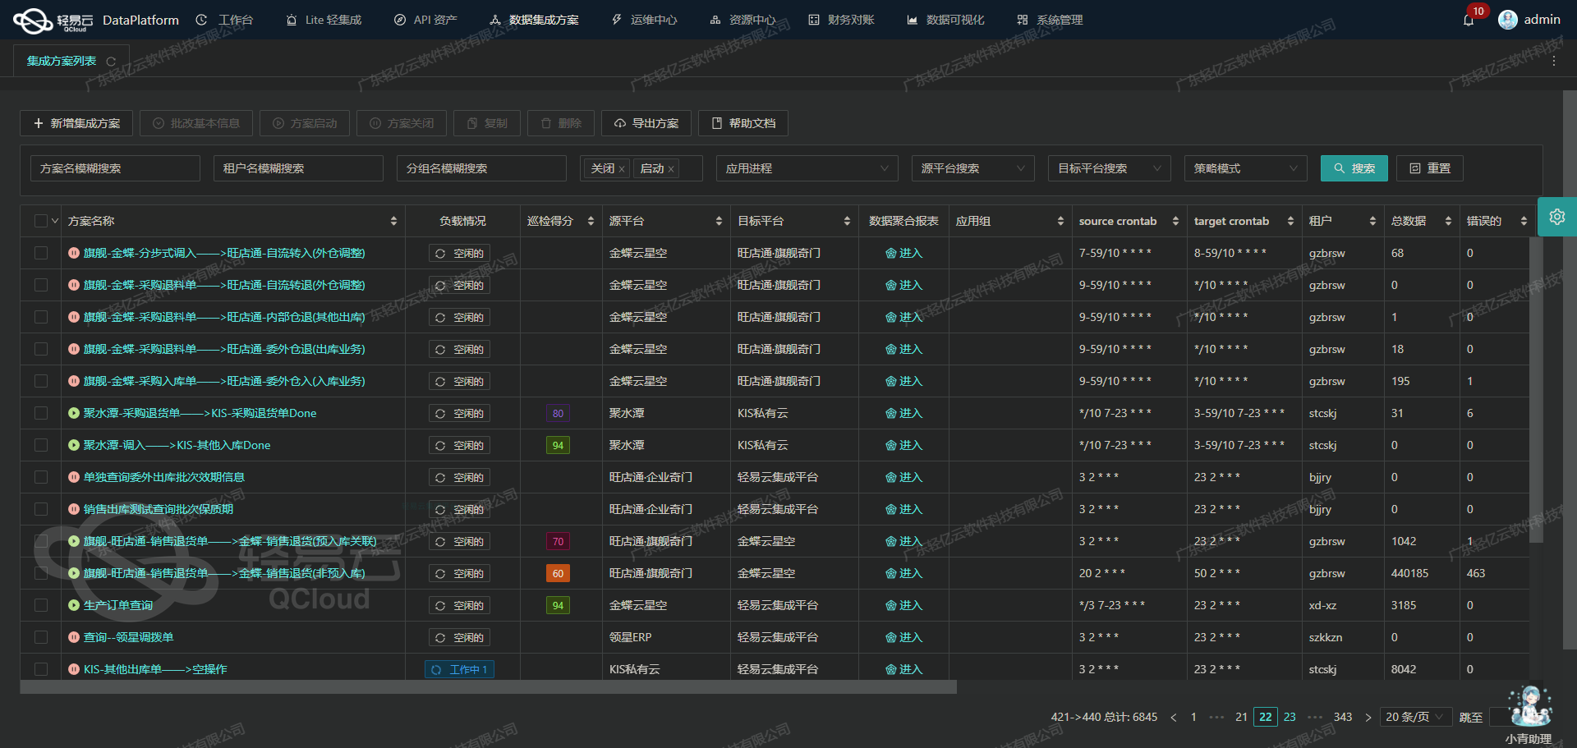Open the 旗舰-旺店通-销售退货单 (非预入库) link
The width and height of the screenshot is (1577, 748).
pos(224,573)
